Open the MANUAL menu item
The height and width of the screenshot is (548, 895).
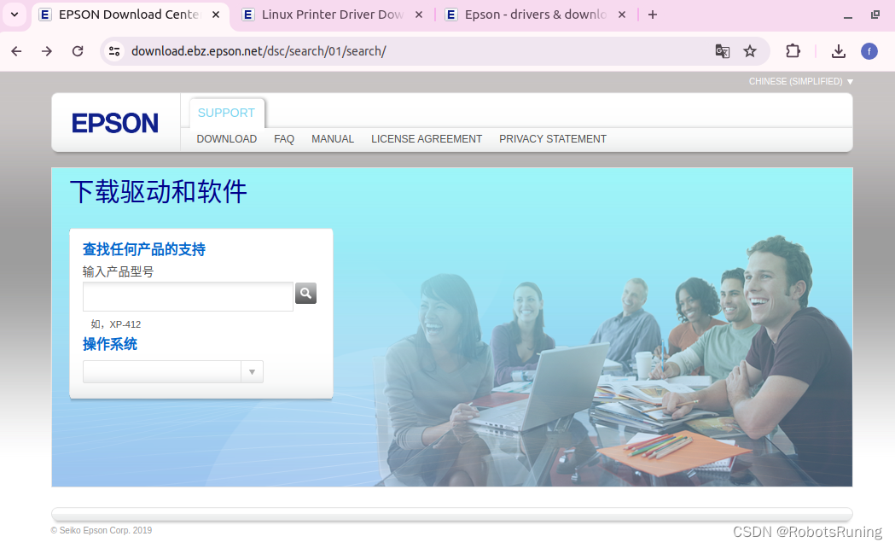[333, 139]
